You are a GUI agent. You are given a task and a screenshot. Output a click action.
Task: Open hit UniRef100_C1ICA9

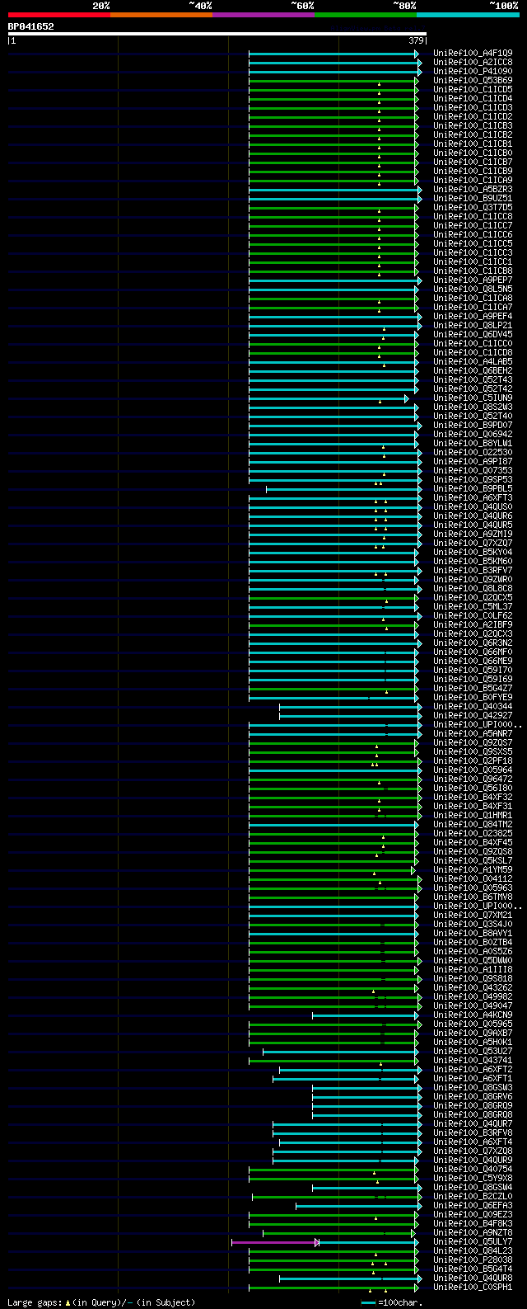click(x=473, y=180)
